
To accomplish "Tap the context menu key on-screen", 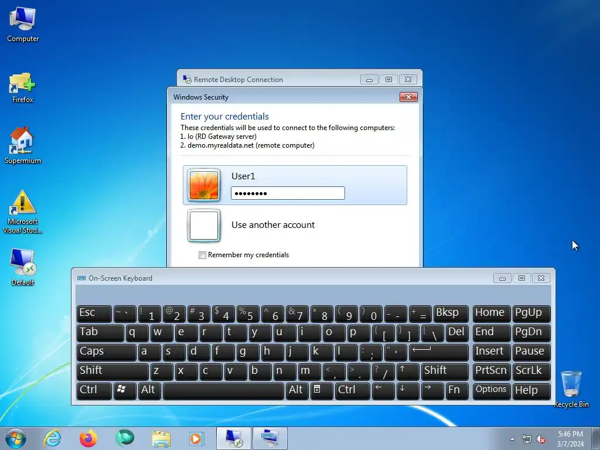I will (x=322, y=391).
